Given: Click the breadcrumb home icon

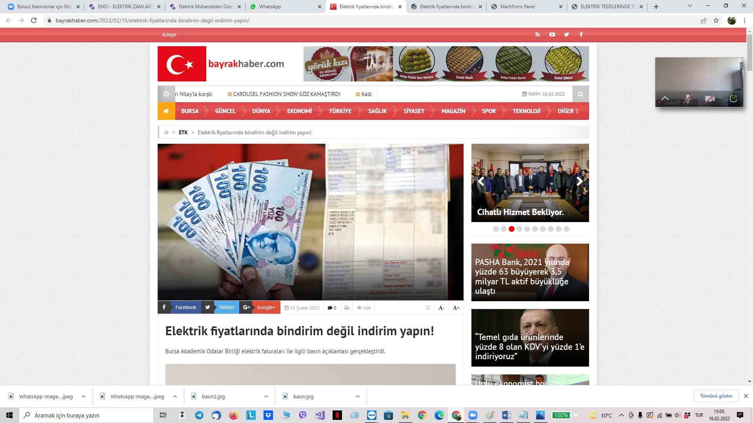Looking at the screenshot, I should click(x=166, y=132).
